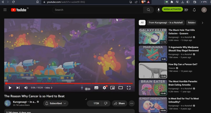Viewport: 211px width, 113px height.
Task: Seek on the red progress bar
Action: pos(69,84)
